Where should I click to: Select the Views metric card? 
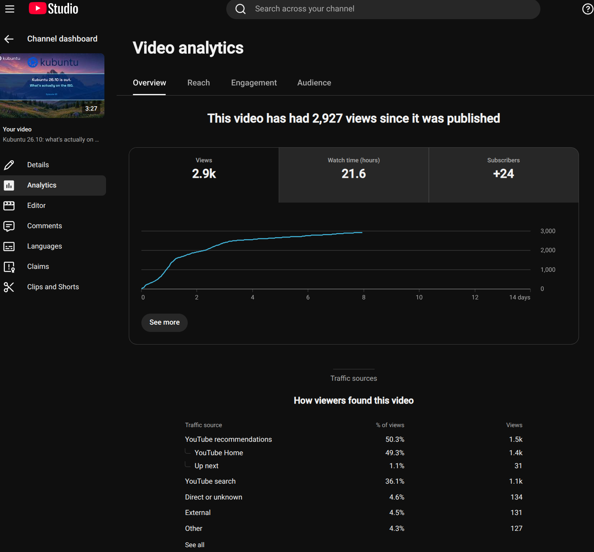click(x=204, y=175)
